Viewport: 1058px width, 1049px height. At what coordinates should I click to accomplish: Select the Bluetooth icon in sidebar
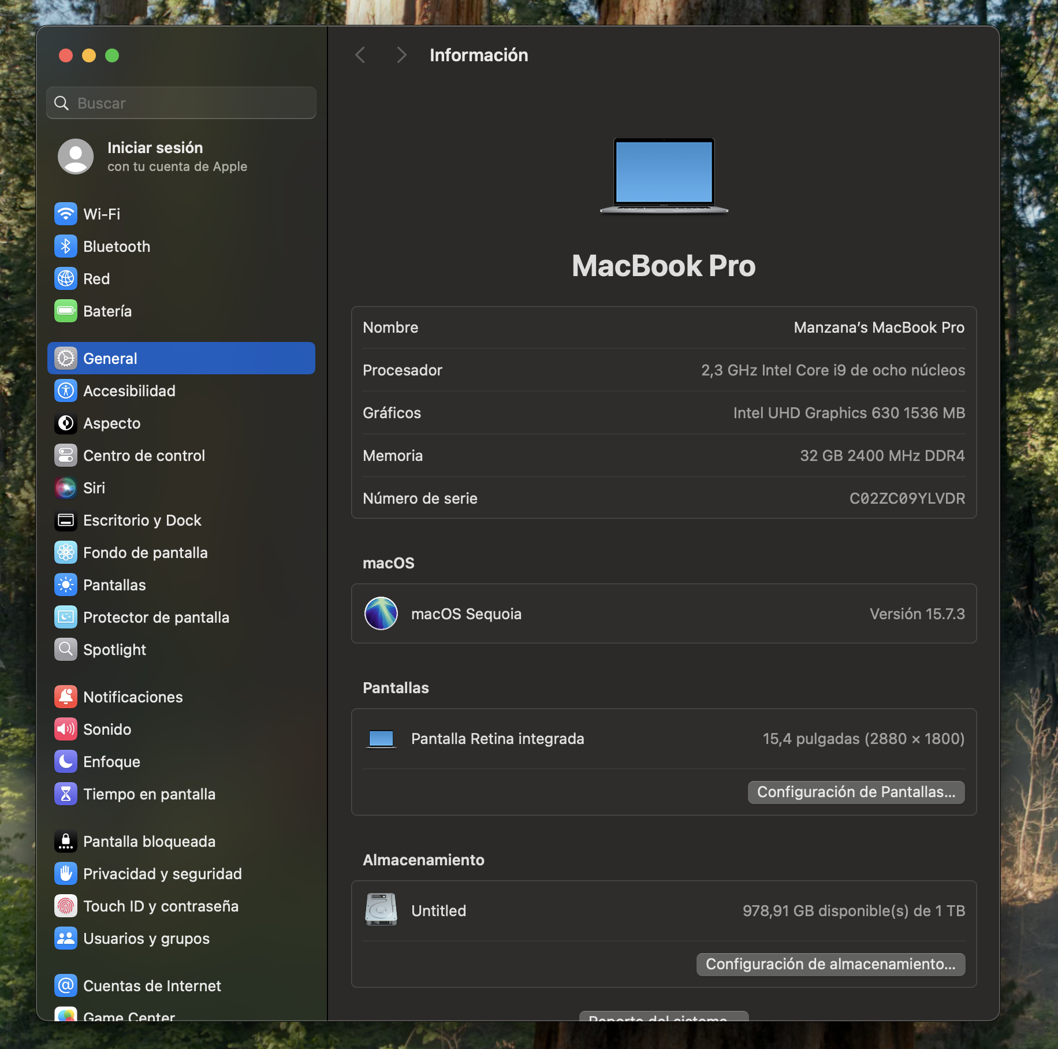tap(66, 247)
